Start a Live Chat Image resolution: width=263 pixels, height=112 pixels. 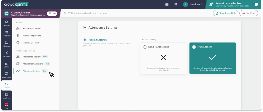[x=249, y=13]
